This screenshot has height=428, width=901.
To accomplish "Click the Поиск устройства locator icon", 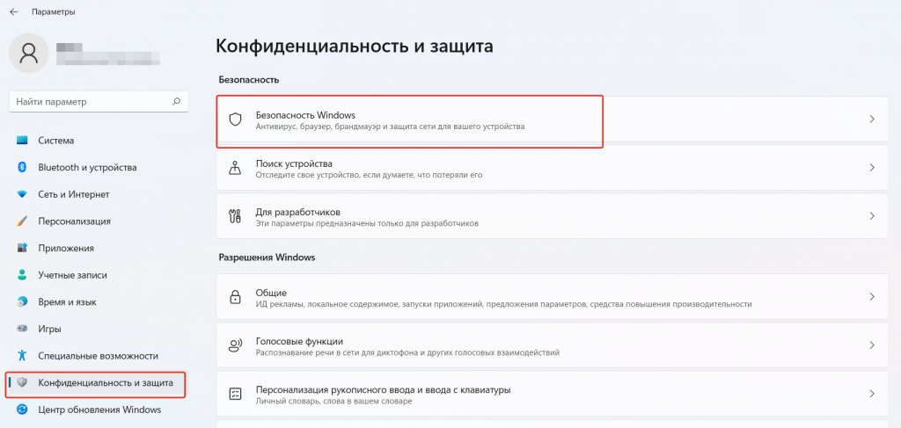I will [x=234, y=168].
